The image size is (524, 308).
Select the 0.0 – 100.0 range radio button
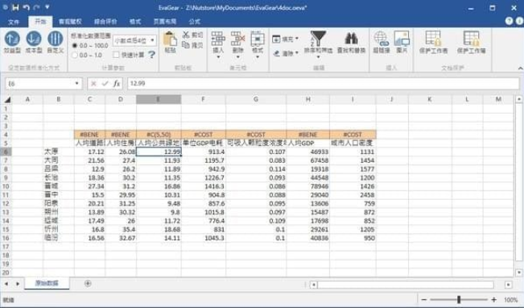click(x=75, y=45)
